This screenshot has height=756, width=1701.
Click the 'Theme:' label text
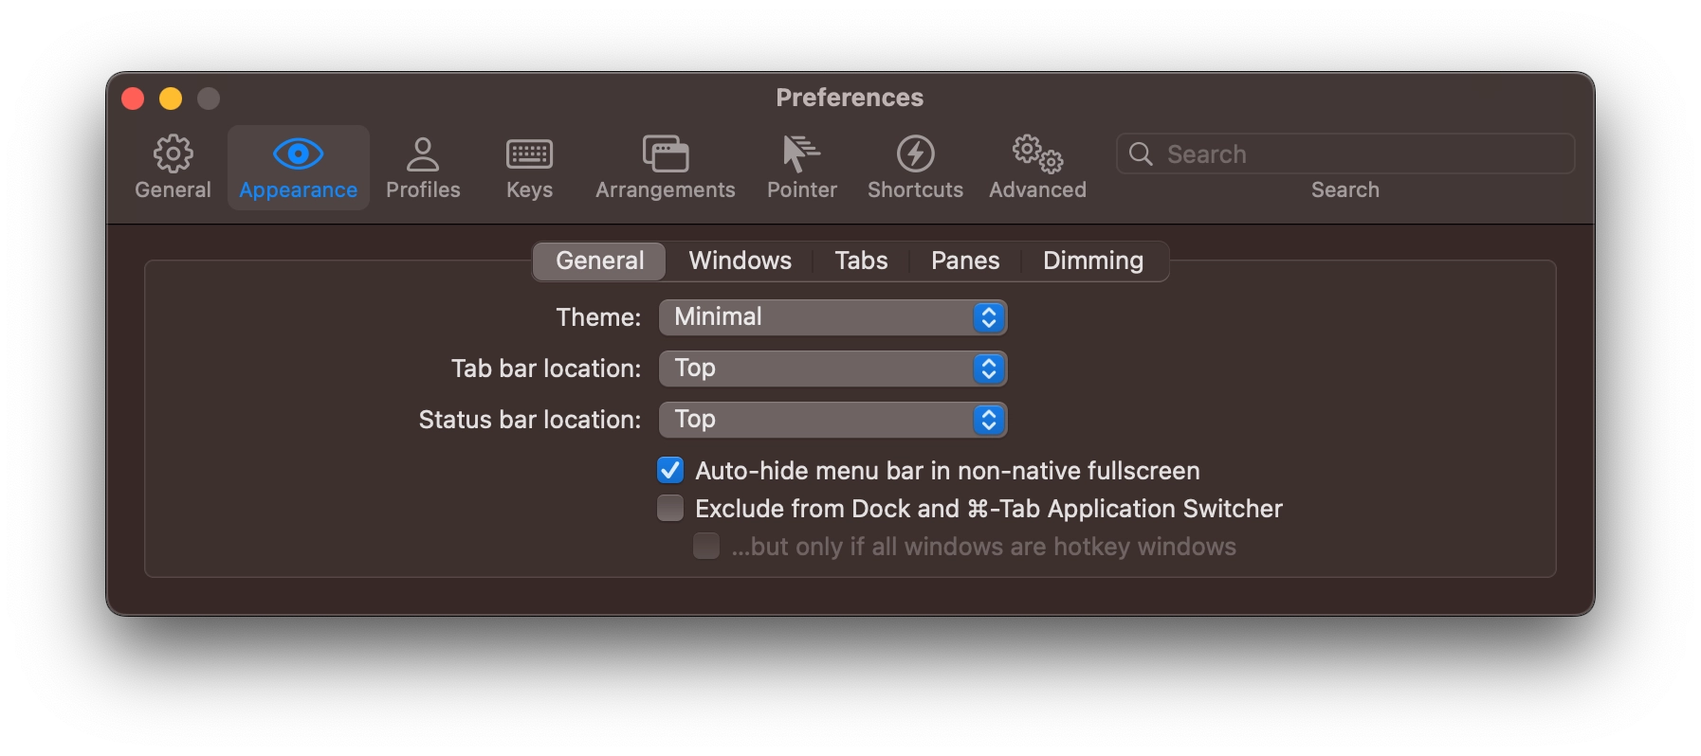[598, 317]
